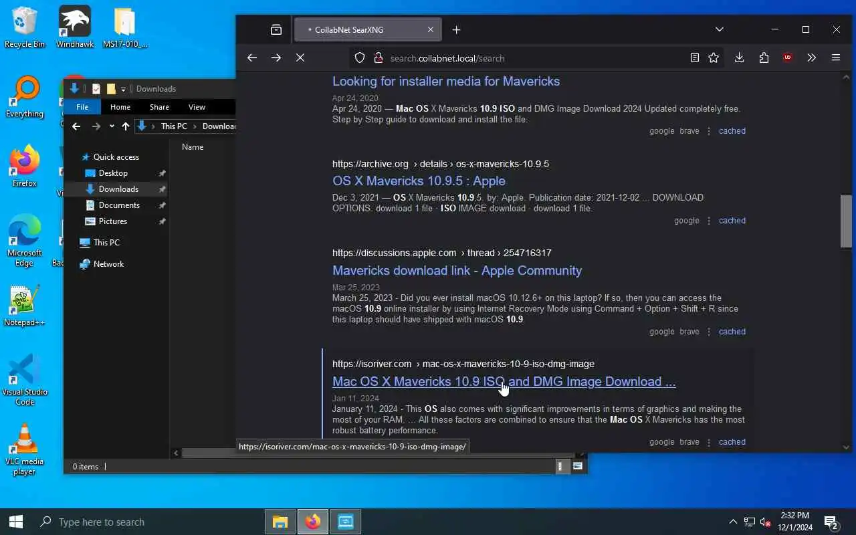Open the Everything search desktop icon
Image resolution: width=856 pixels, height=535 pixels.
pyautogui.click(x=24, y=98)
